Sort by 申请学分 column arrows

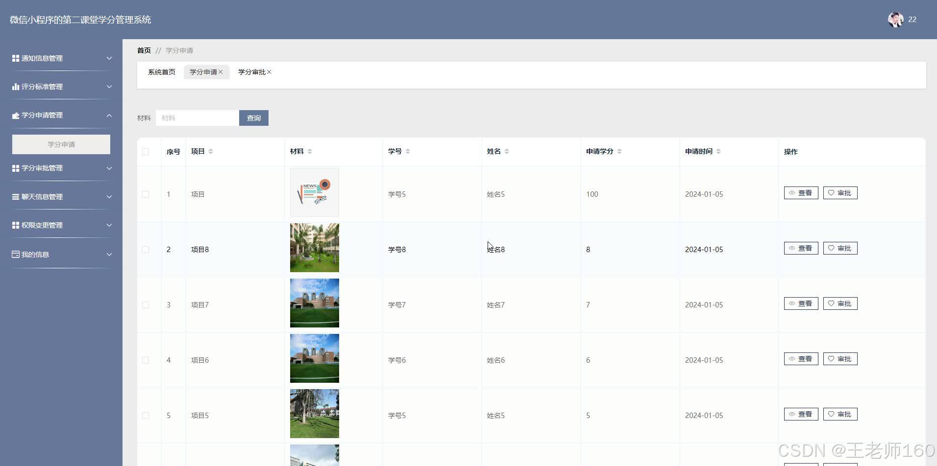click(x=619, y=151)
